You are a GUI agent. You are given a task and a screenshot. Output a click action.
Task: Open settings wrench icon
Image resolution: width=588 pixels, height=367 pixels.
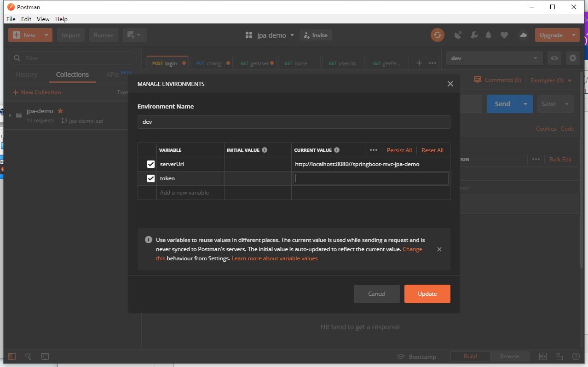(474, 35)
